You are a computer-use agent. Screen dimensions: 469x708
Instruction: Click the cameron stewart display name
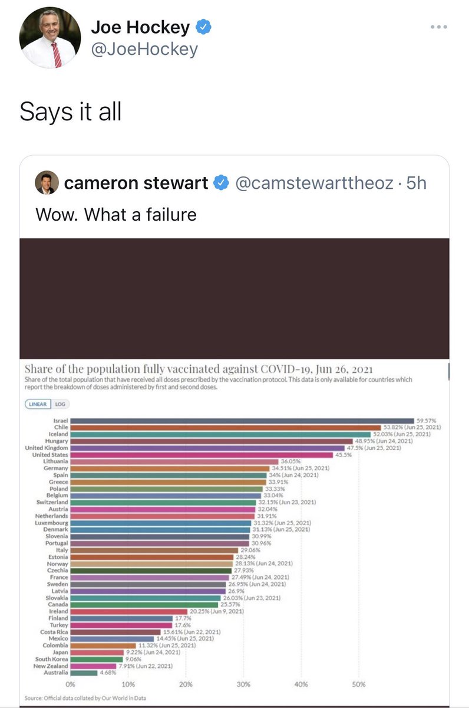(x=136, y=183)
